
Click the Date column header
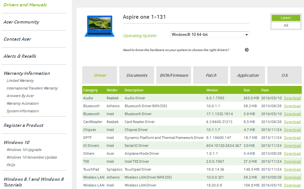265,90
